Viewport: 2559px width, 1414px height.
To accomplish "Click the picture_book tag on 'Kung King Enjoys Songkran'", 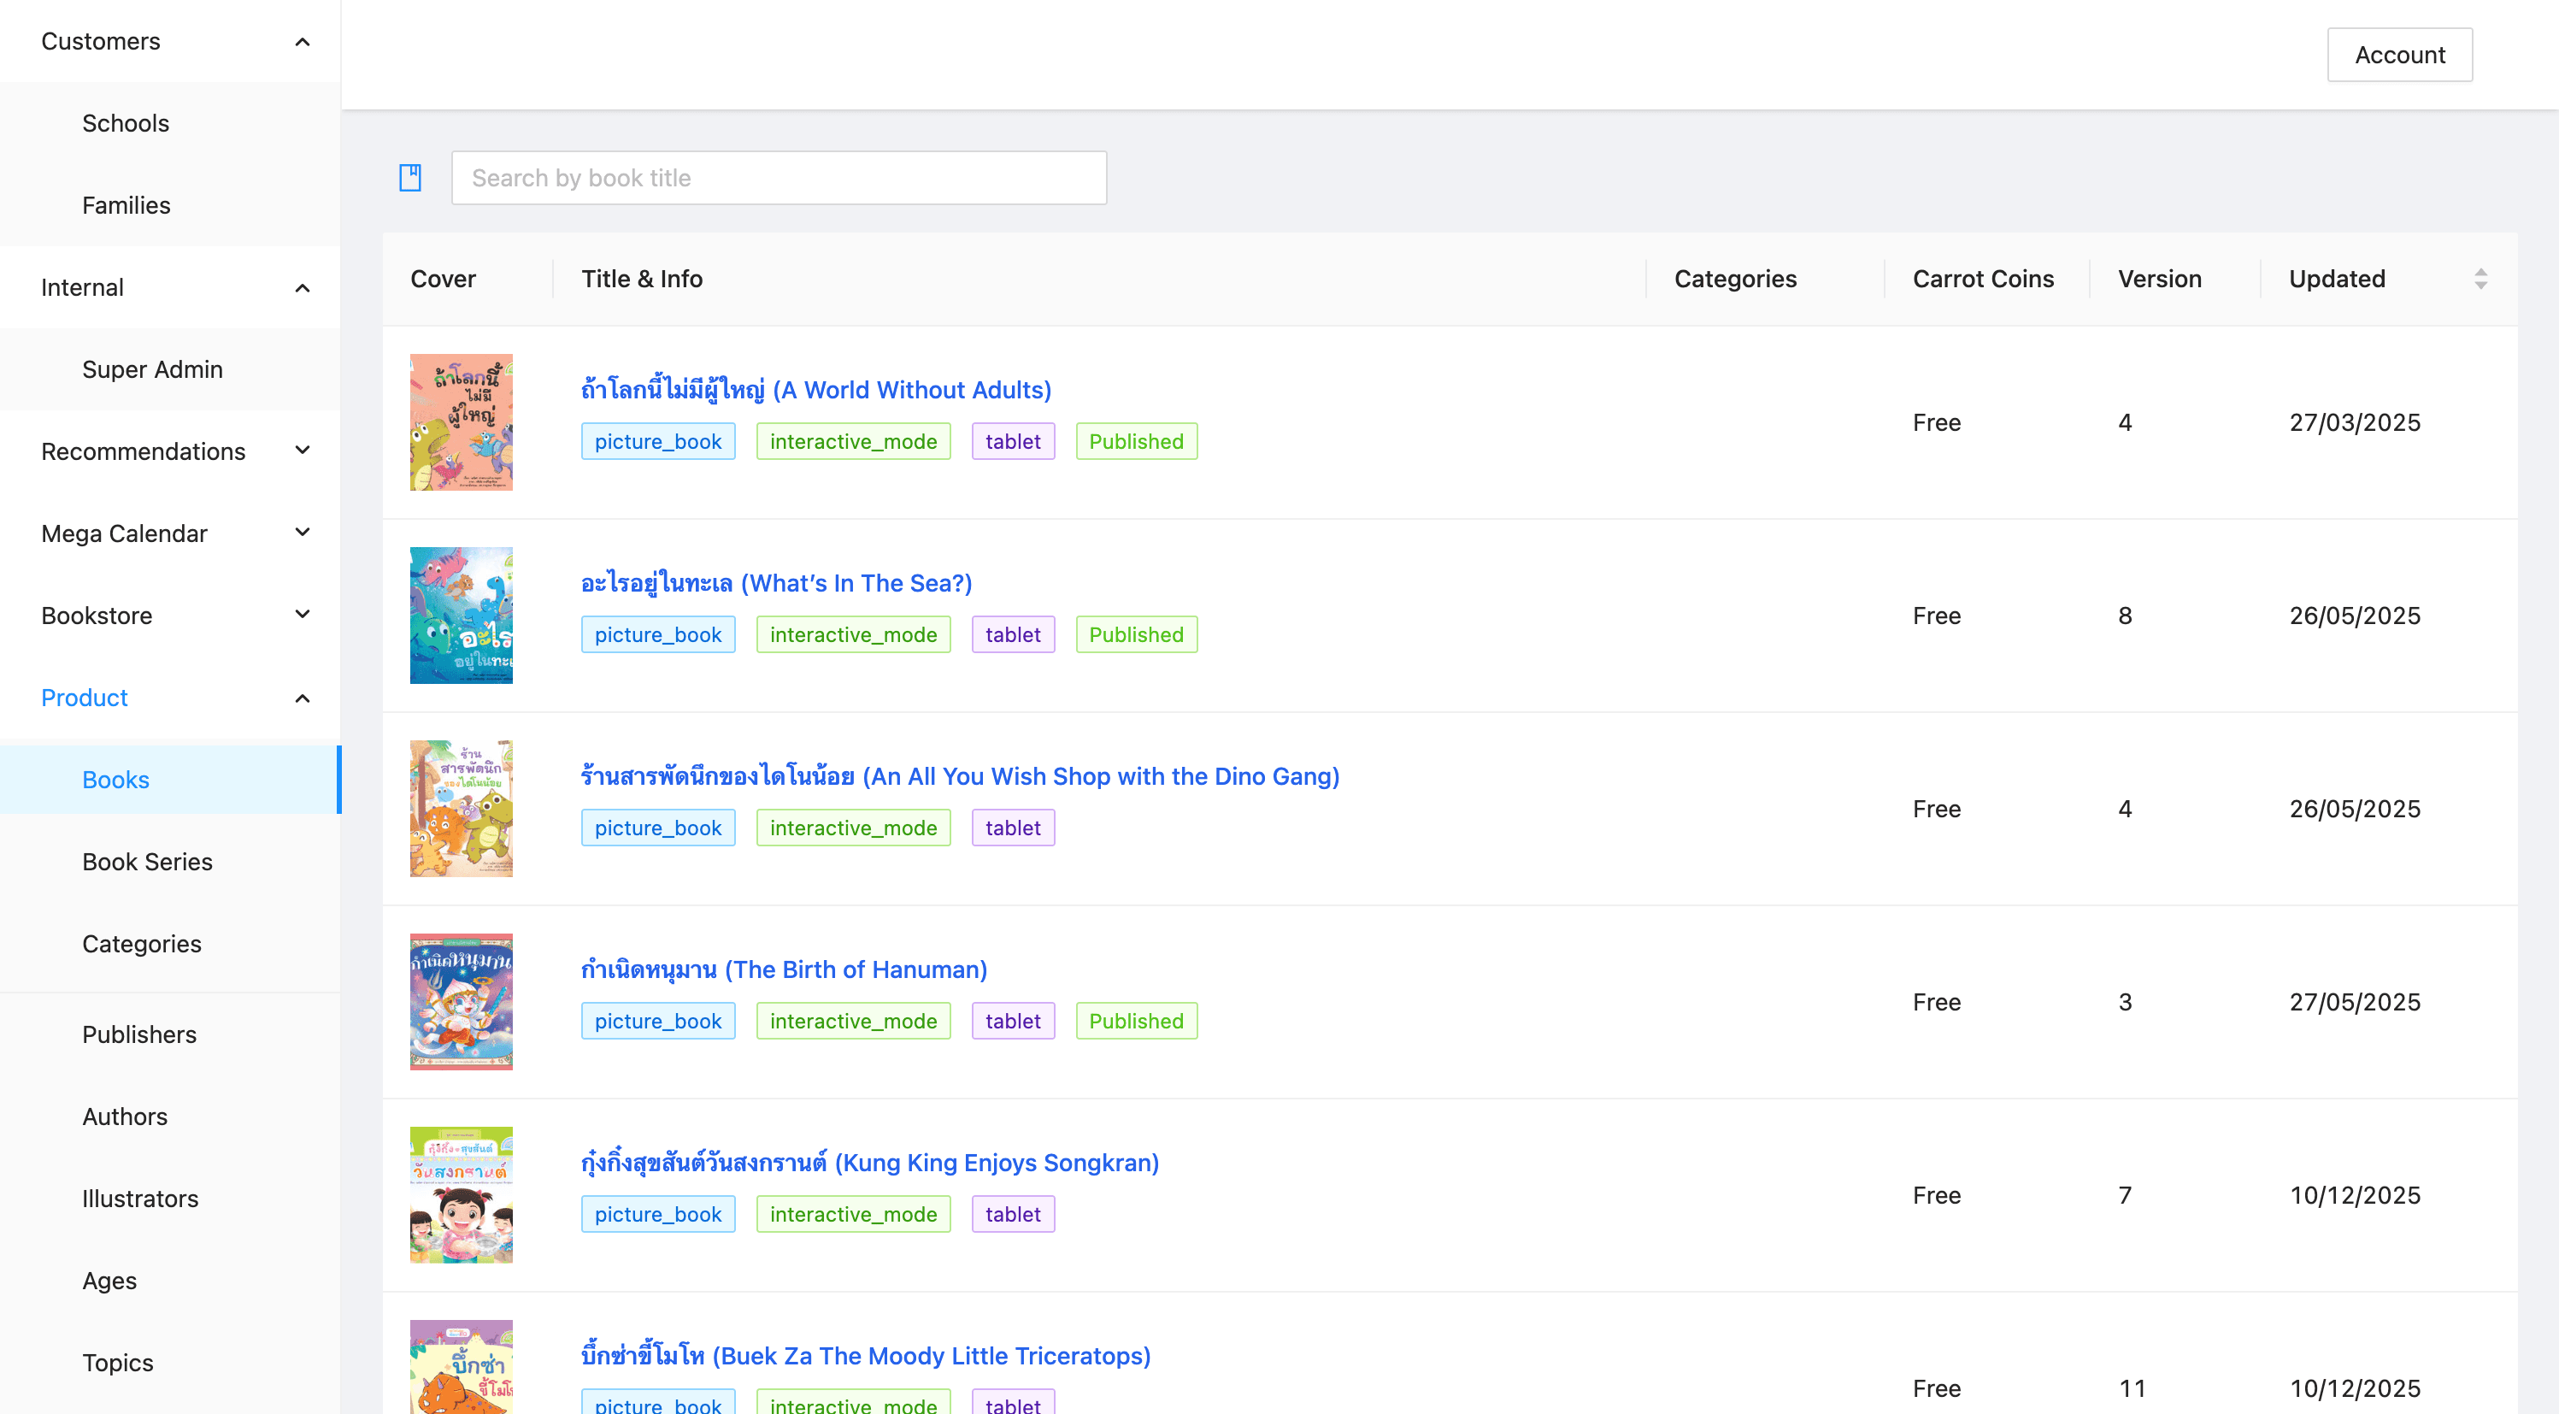I will tap(657, 1213).
